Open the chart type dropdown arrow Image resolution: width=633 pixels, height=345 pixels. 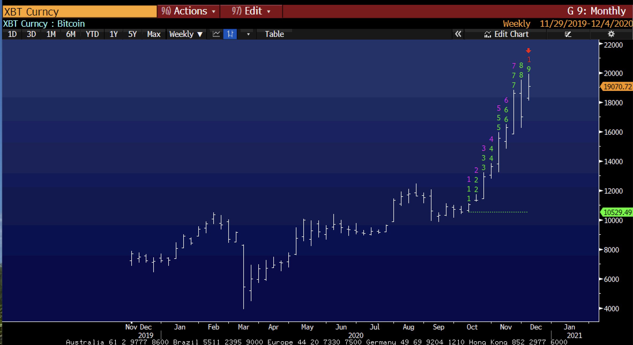248,34
